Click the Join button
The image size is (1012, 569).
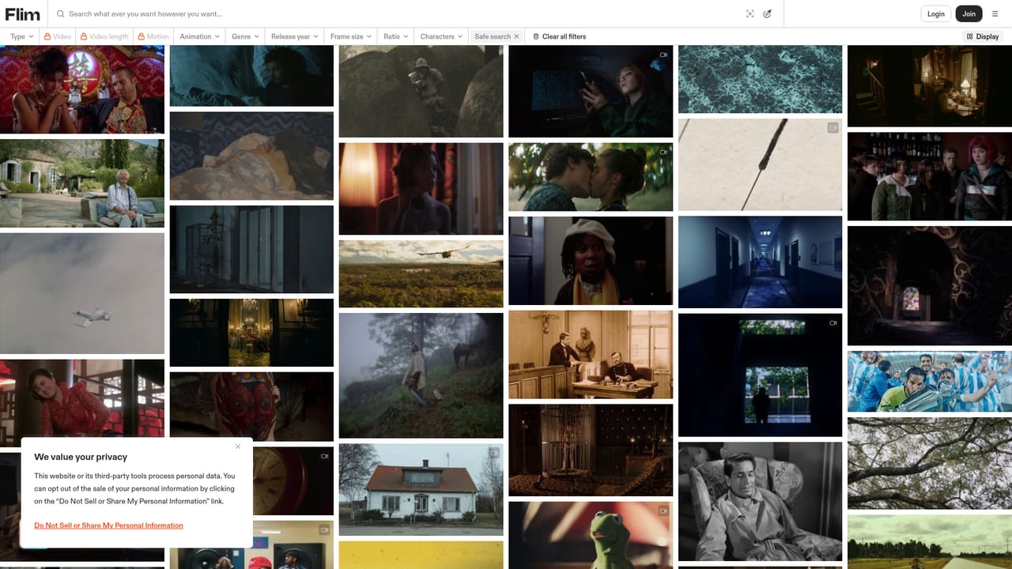(969, 13)
